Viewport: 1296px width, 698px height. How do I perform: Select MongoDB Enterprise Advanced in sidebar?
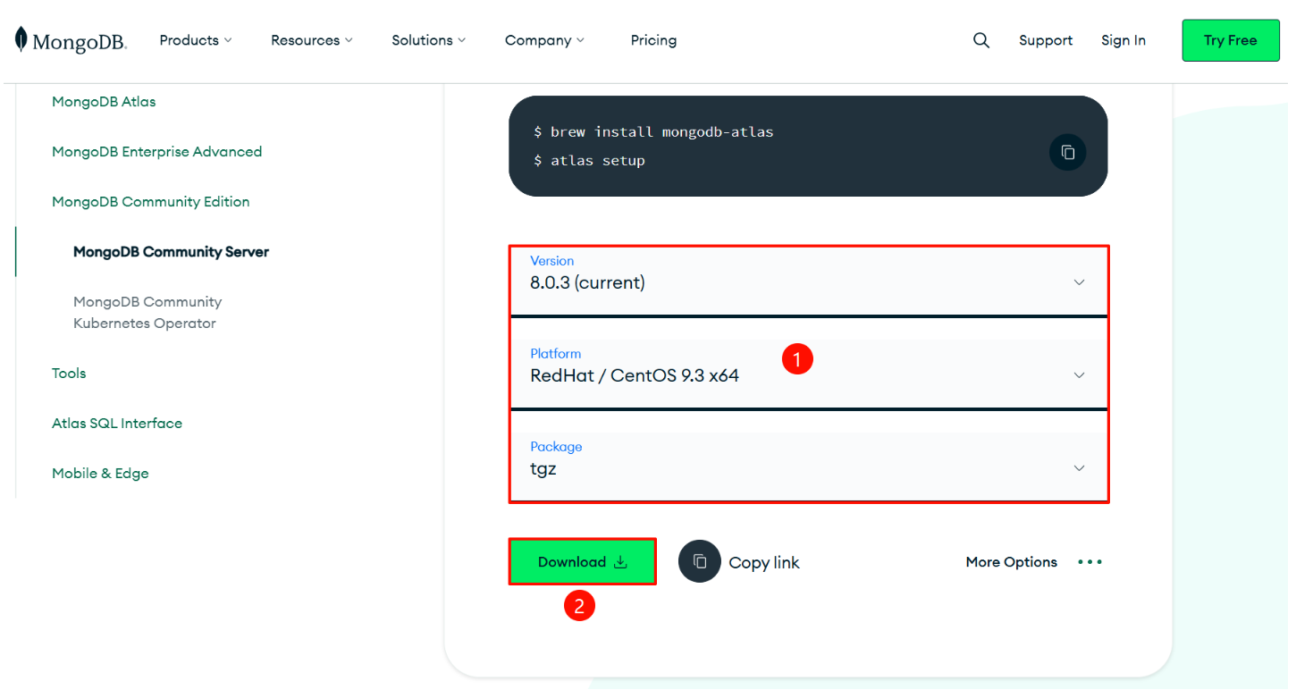point(157,152)
